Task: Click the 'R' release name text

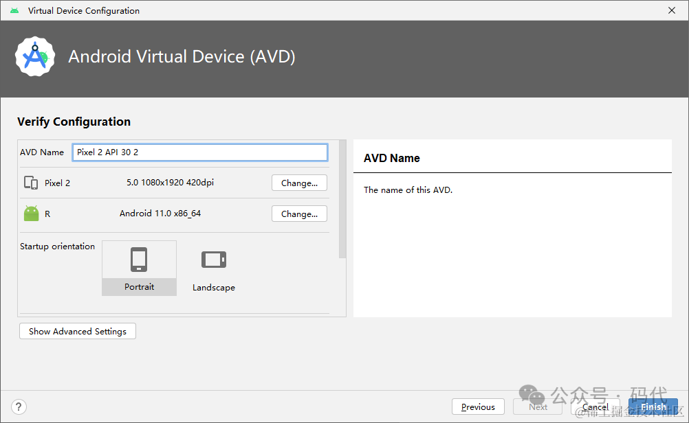Action: [x=47, y=214]
